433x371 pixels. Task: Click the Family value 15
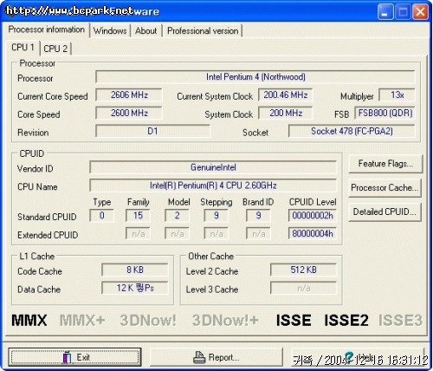[138, 215]
